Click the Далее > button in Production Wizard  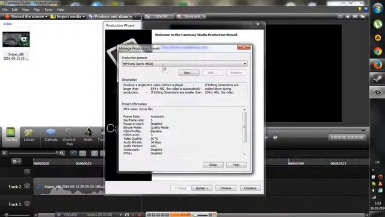(202, 188)
